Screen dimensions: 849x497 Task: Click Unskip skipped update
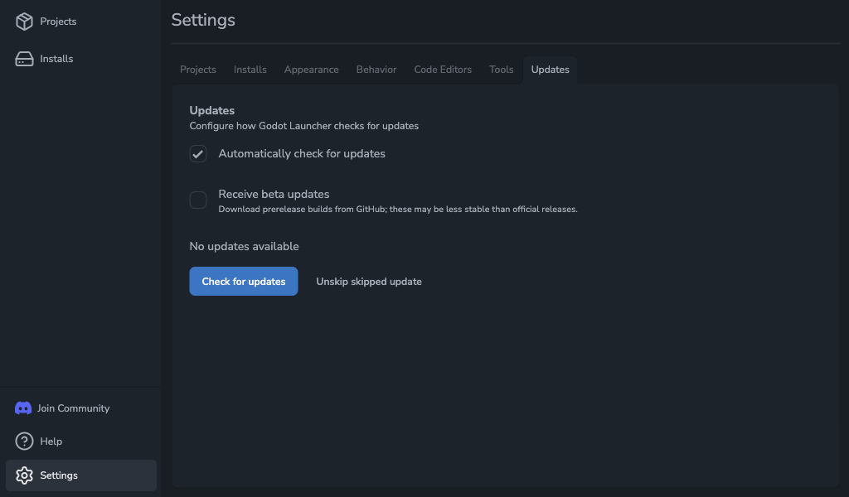pyautogui.click(x=369, y=282)
